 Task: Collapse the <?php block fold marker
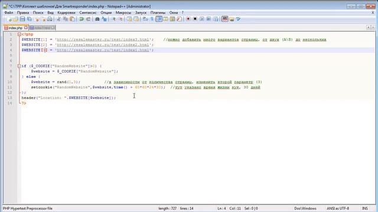pos(19,34)
